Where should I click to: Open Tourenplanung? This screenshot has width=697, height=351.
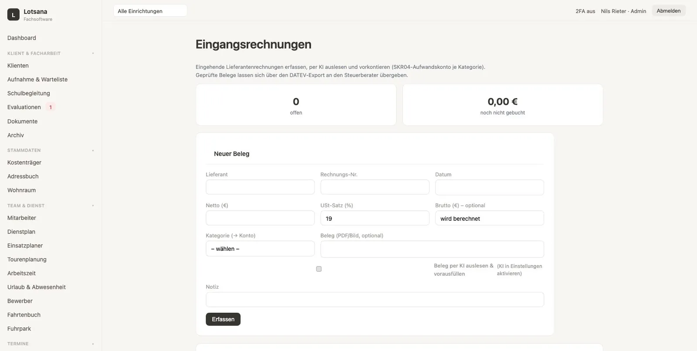[27, 260]
